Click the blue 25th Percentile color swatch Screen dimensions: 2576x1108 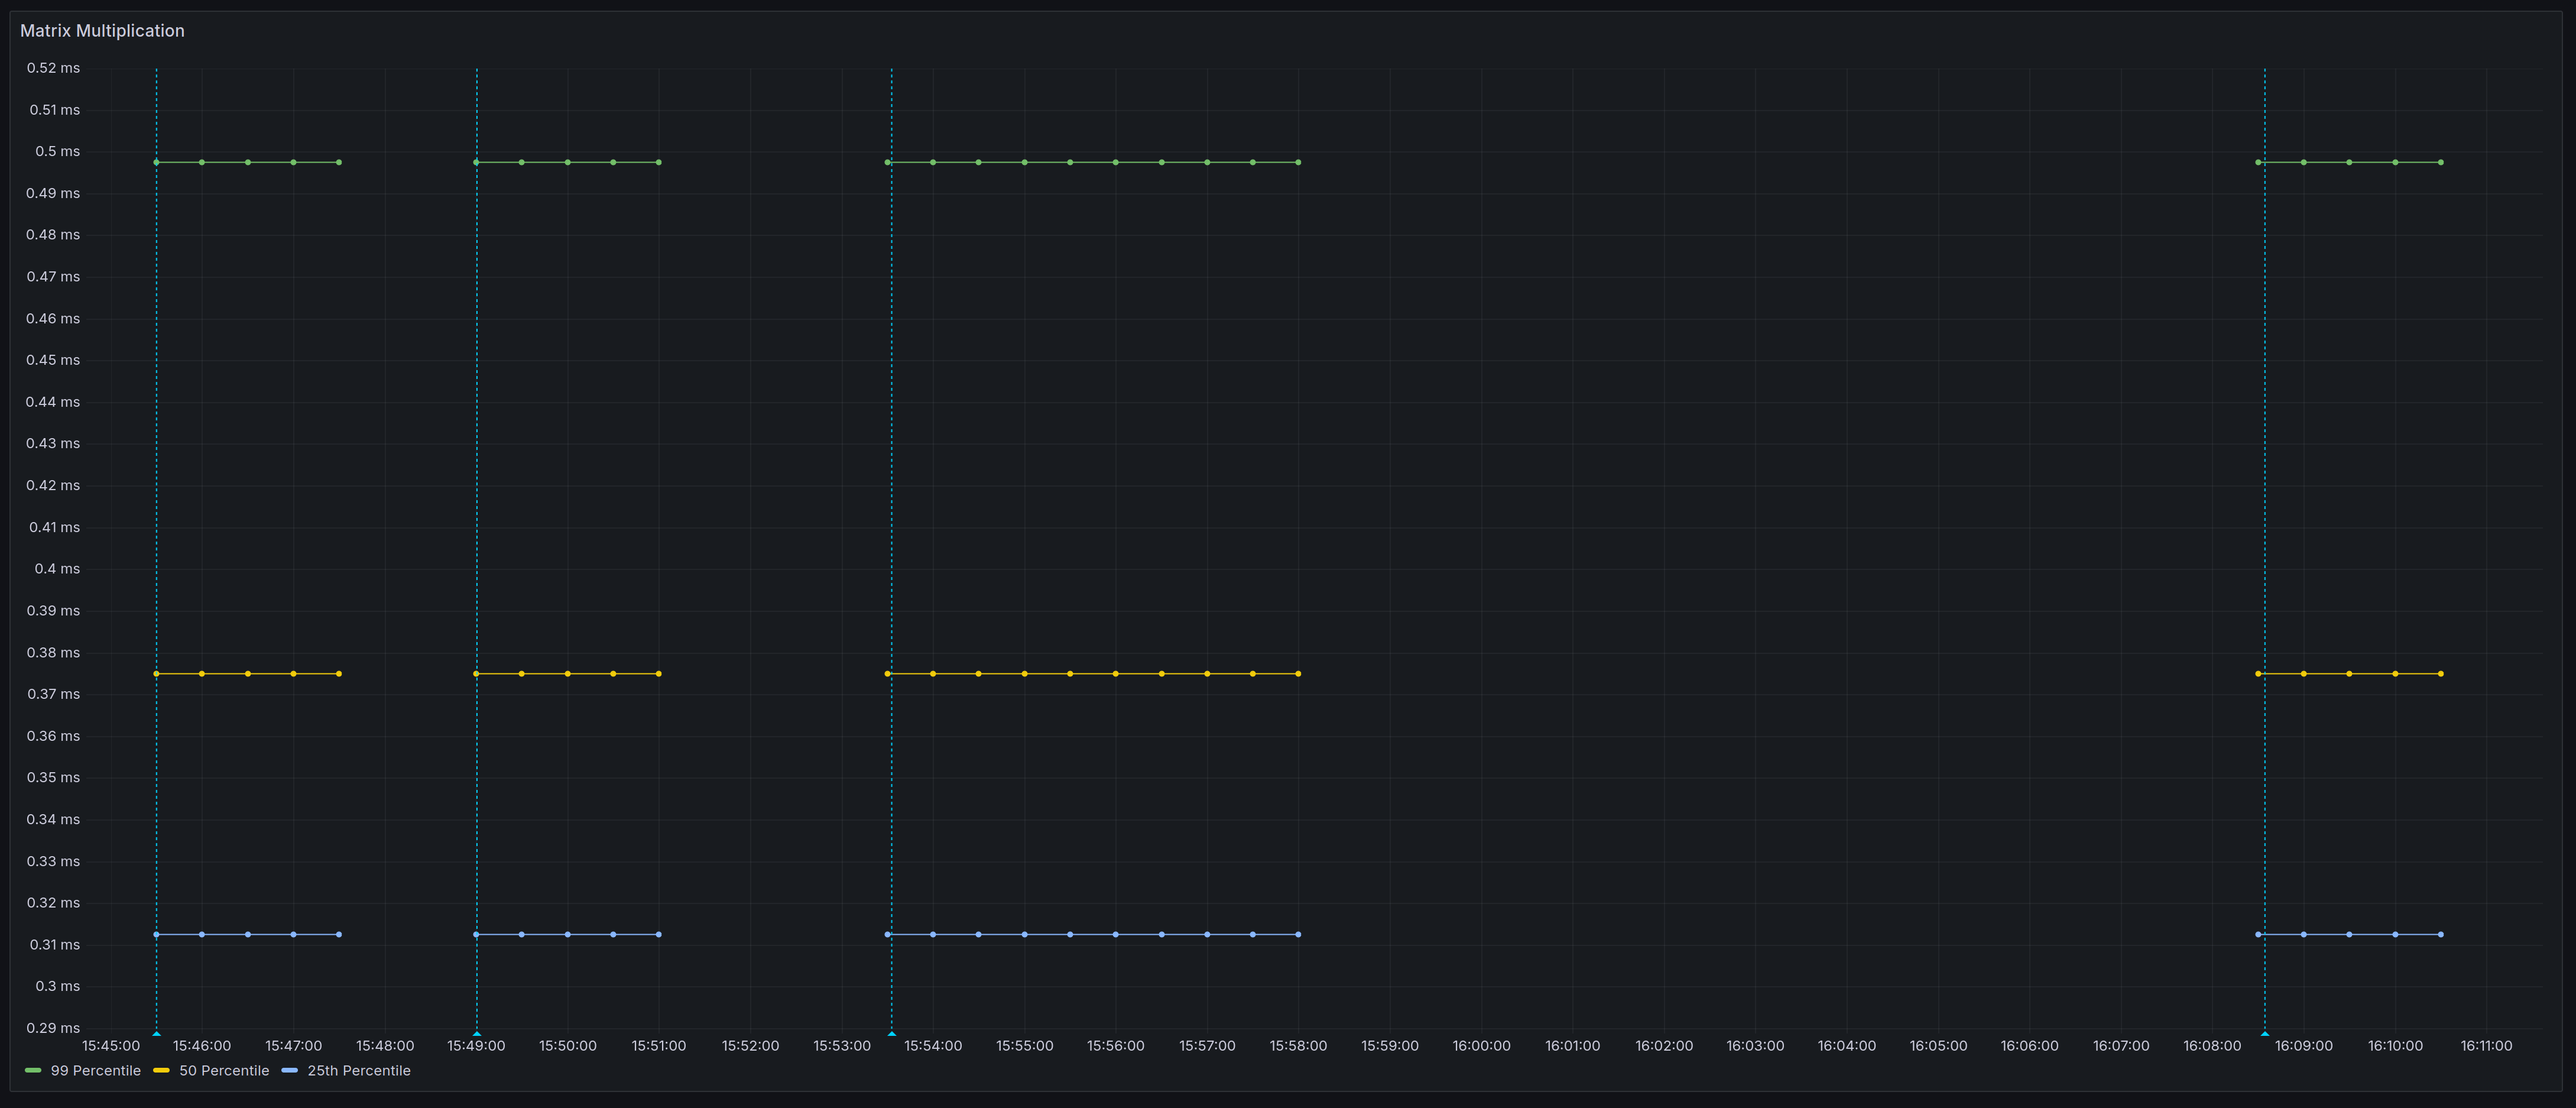pos(290,1071)
